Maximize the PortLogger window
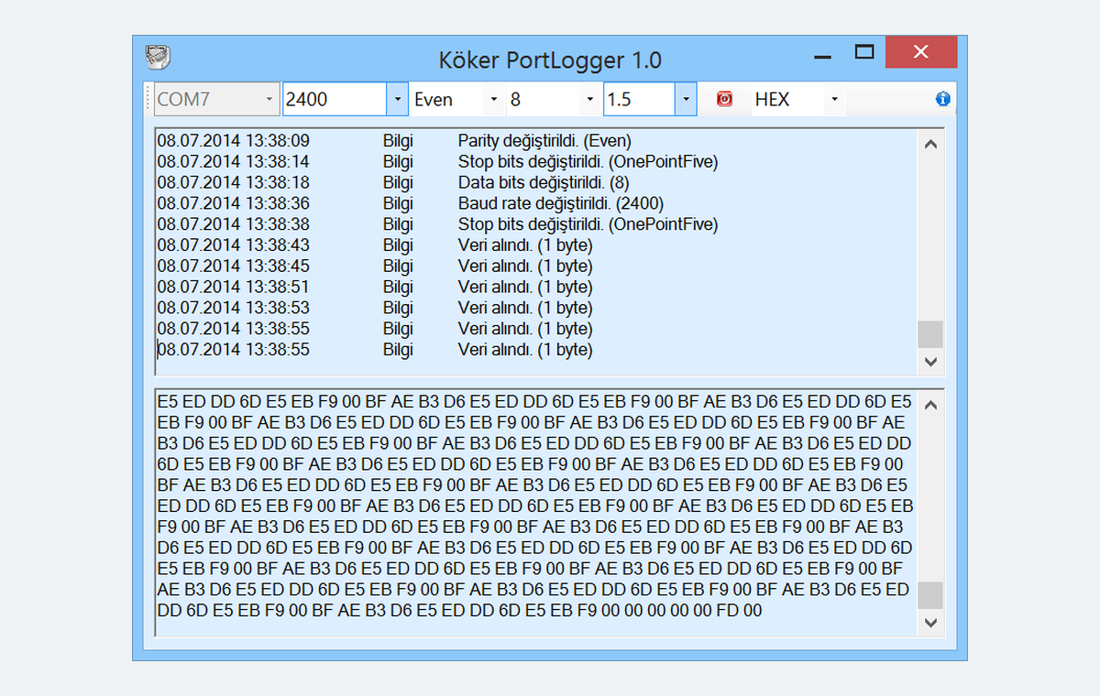The height and width of the screenshot is (696, 1100). point(864,52)
